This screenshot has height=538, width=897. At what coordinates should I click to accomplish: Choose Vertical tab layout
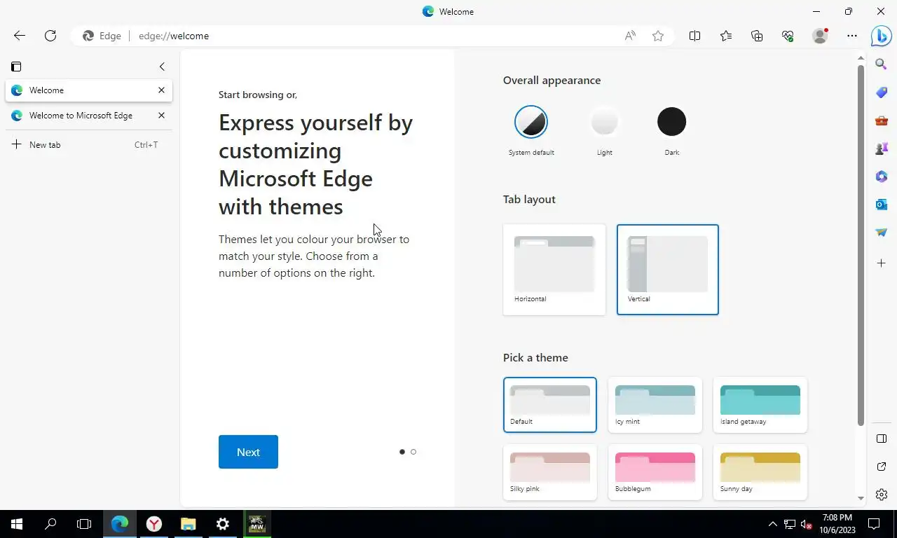click(668, 270)
